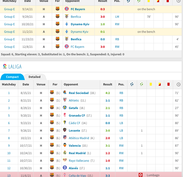Image resolution: width=183 pixels, height=177 pixels.
Task: Click the second yellow card icon in LaLiga header
Action: [x=160, y=84]
